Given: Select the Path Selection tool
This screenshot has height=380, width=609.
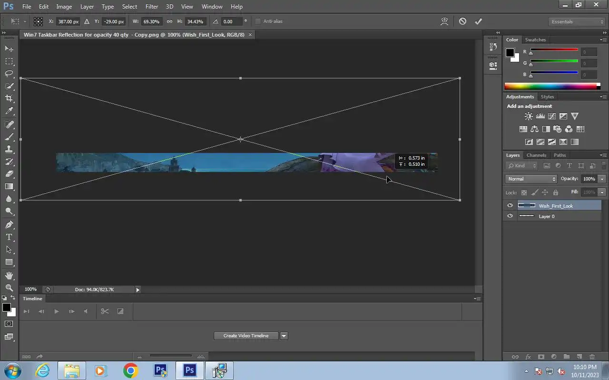Looking at the screenshot, I should (9, 249).
